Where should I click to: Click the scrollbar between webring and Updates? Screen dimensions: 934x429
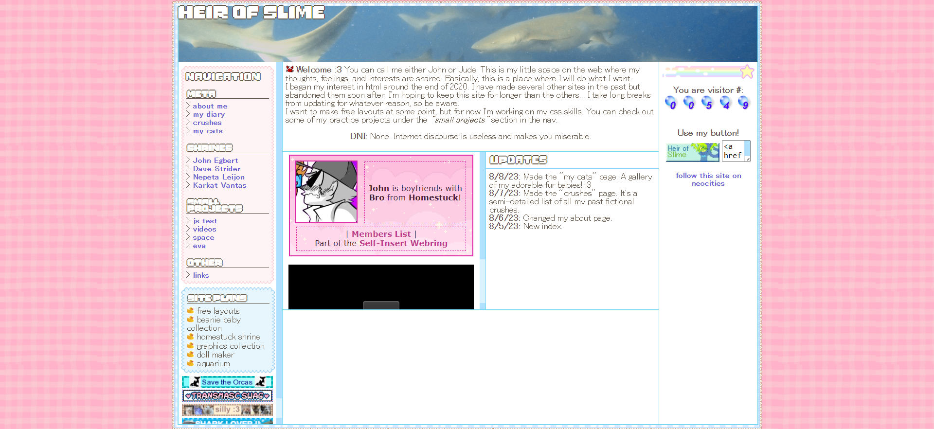[x=483, y=230]
